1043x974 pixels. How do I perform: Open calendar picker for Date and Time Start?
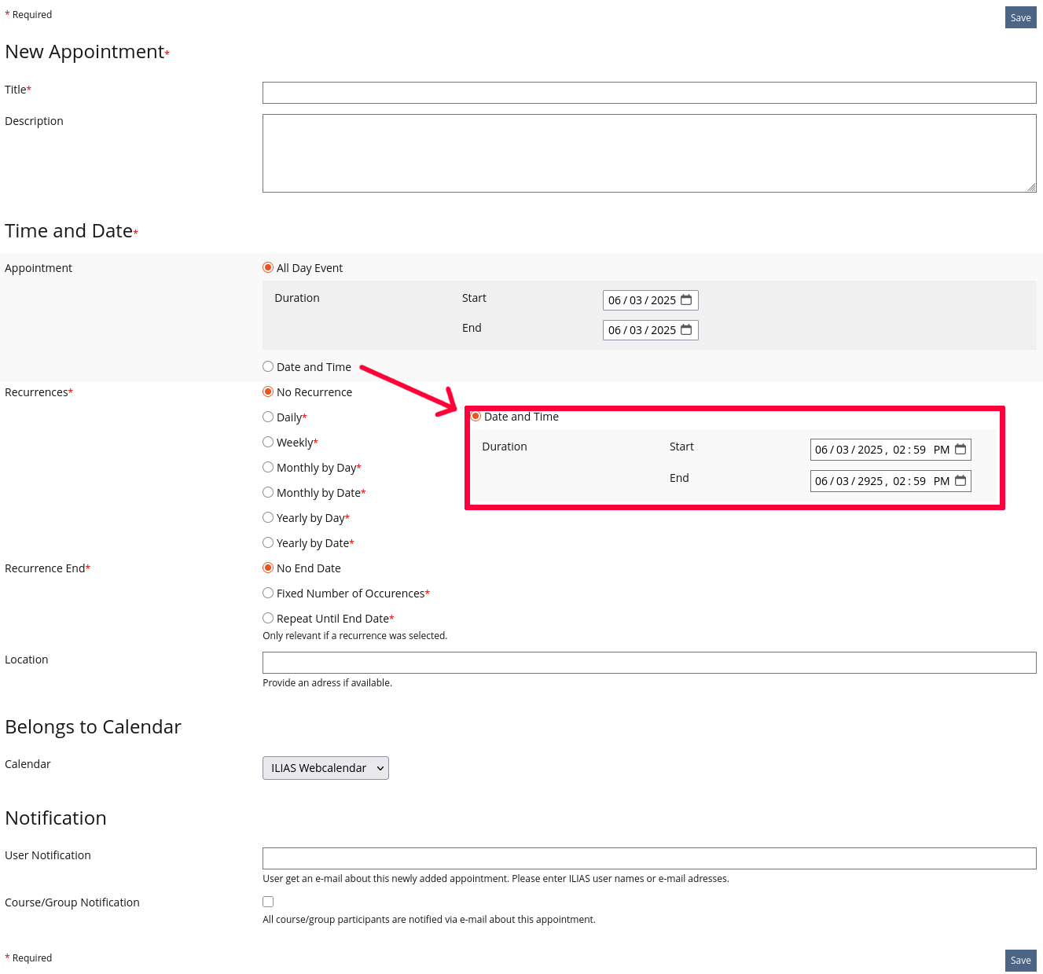[960, 450]
